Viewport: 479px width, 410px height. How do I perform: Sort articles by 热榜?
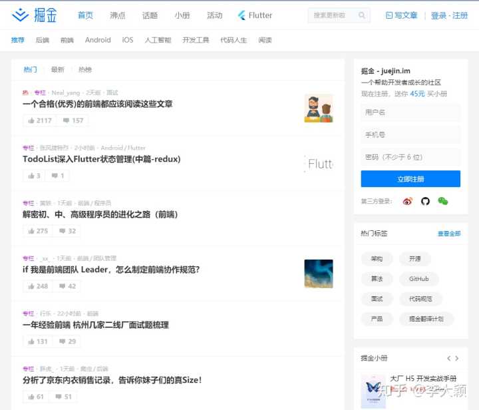[85, 70]
